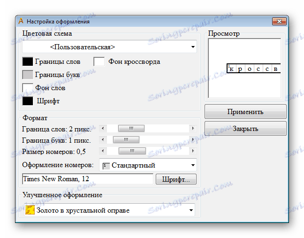Screen dimensions: 304x238
Task: Click the gold icon in Улучшенное оформление dropdown
Action: 30,210
